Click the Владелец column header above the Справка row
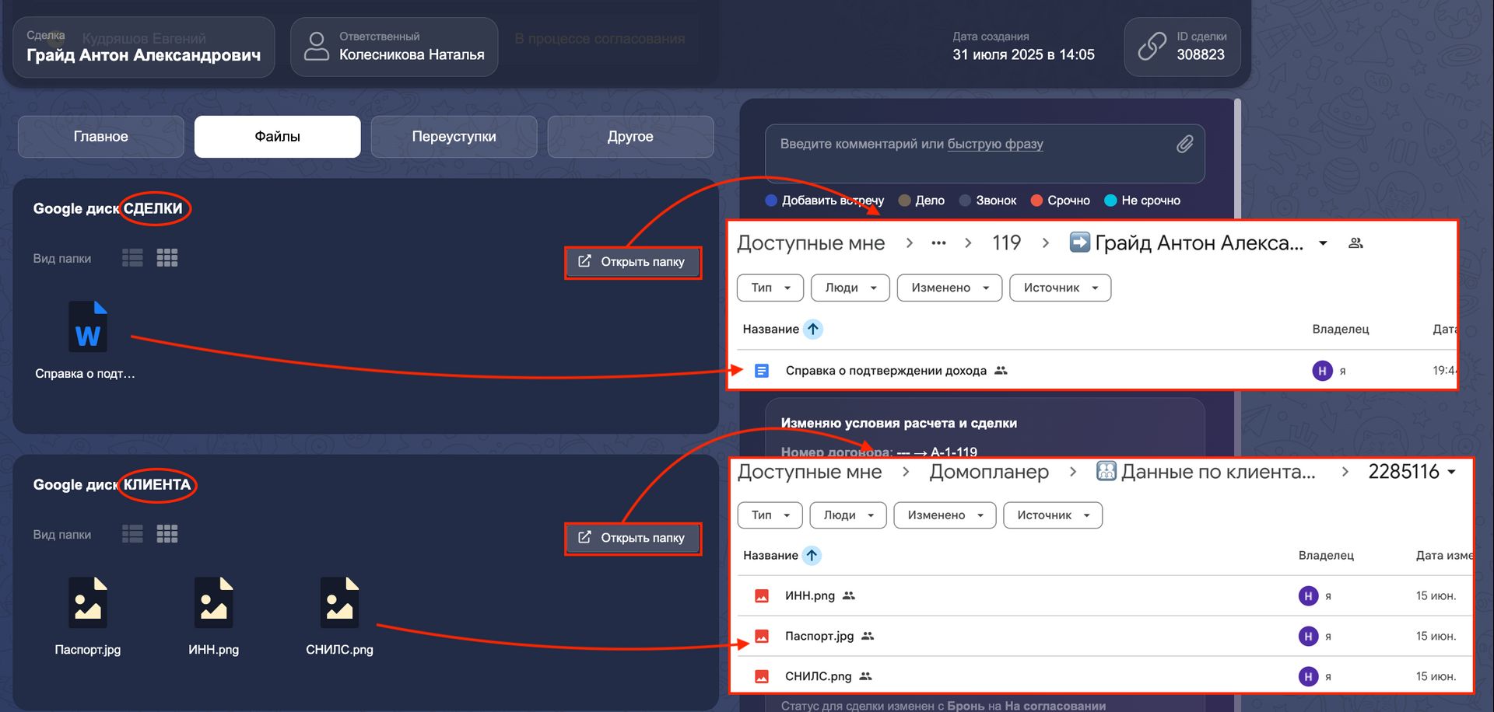Screen dimensions: 1494x712 pos(1340,329)
